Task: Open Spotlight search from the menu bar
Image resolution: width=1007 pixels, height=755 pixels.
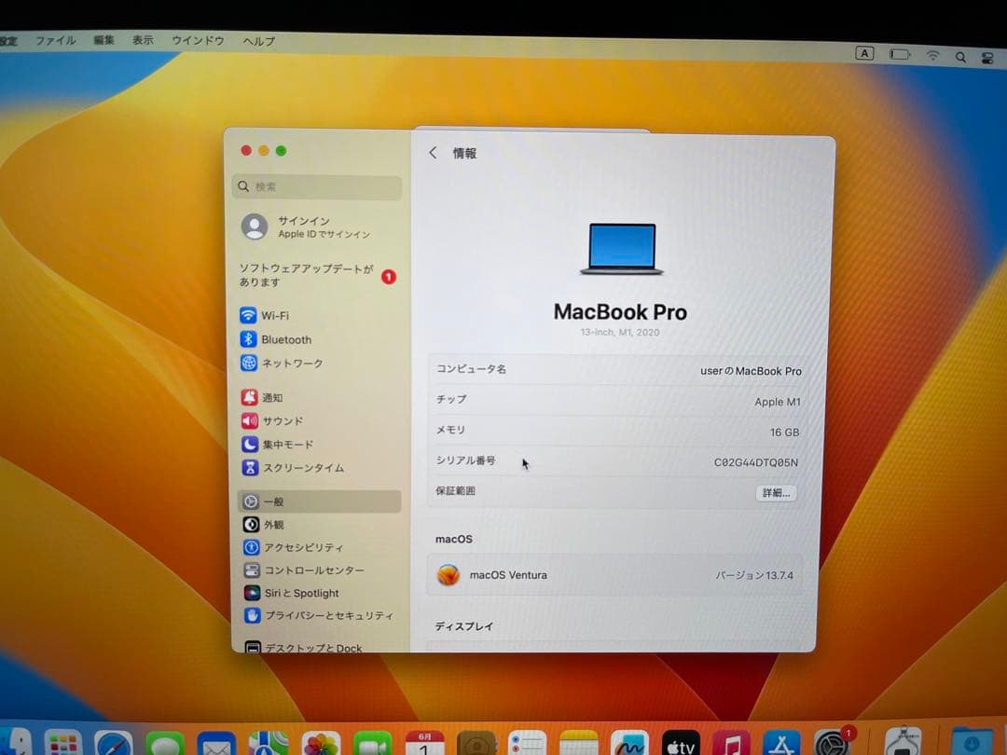Action: tap(960, 55)
